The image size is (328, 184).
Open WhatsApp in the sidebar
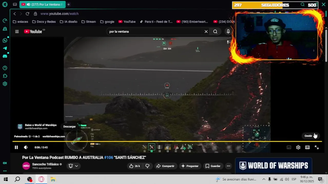coord(5,40)
